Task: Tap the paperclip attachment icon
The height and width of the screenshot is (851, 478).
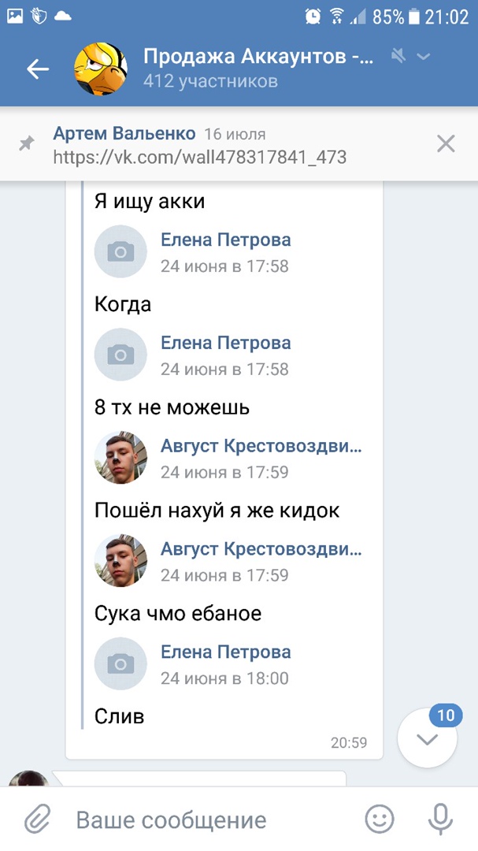Action: pyautogui.click(x=36, y=820)
